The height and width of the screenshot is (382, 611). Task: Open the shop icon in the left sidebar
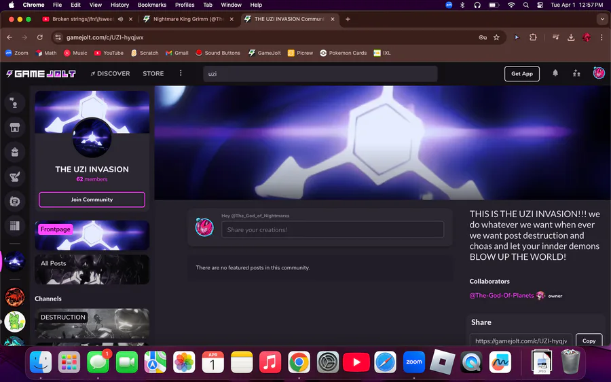point(14,128)
